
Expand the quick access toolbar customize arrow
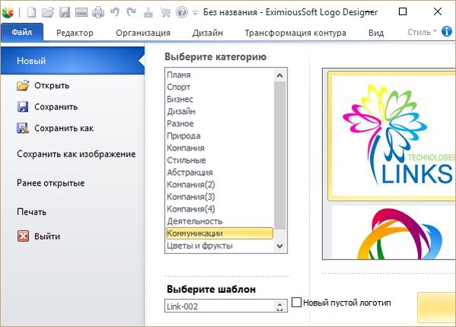point(195,13)
